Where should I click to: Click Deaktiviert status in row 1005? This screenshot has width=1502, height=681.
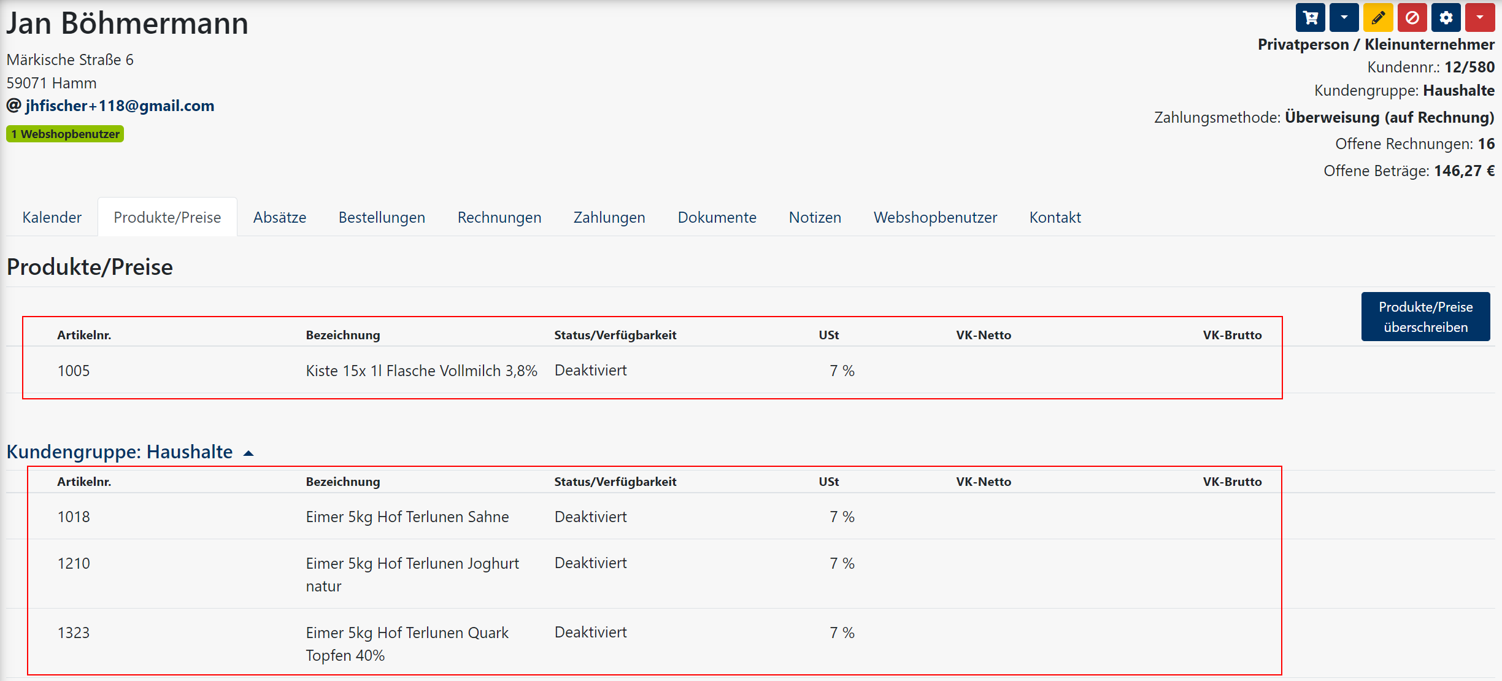click(591, 370)
